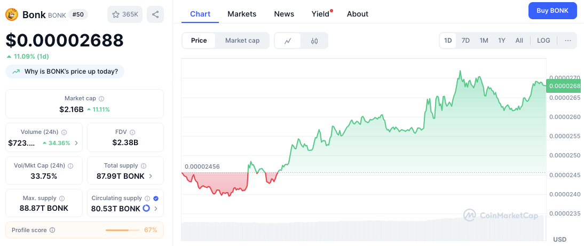Open the Markets tab
Screen dimensions: 584x246
pyautogui.click(x=242, y=14)
